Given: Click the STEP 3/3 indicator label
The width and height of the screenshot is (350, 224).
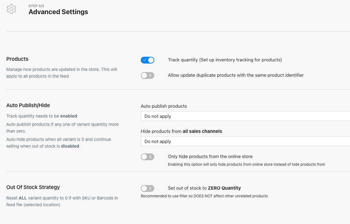Looking at the screenshot, I should click(x=37, y=6).
